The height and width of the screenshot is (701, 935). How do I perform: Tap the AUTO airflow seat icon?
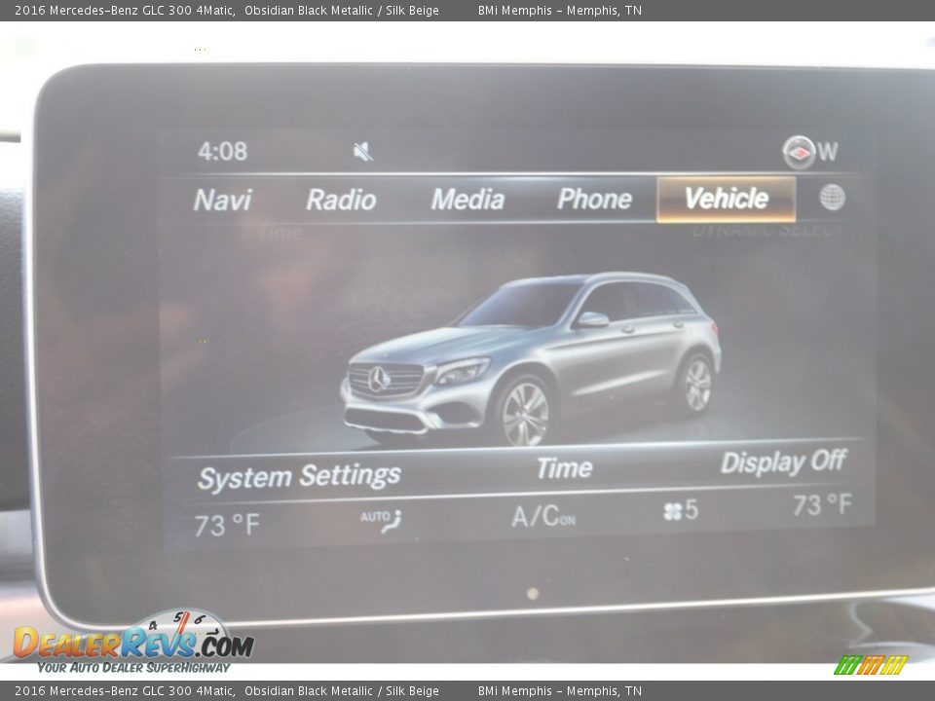(381, 520)
